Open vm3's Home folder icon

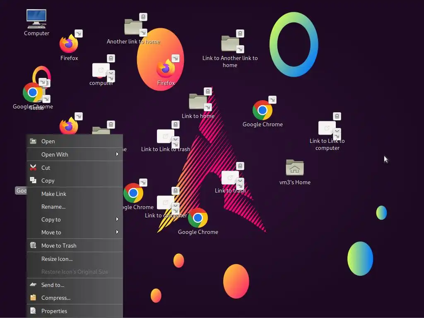click(x=295, y=168)
